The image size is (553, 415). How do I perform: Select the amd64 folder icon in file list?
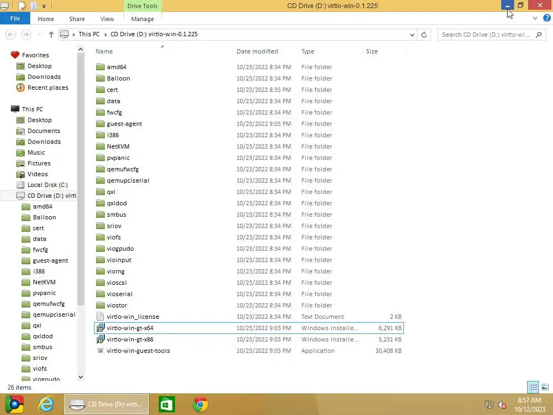pos(100,66)
